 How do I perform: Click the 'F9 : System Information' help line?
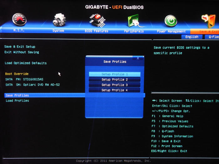172,136
